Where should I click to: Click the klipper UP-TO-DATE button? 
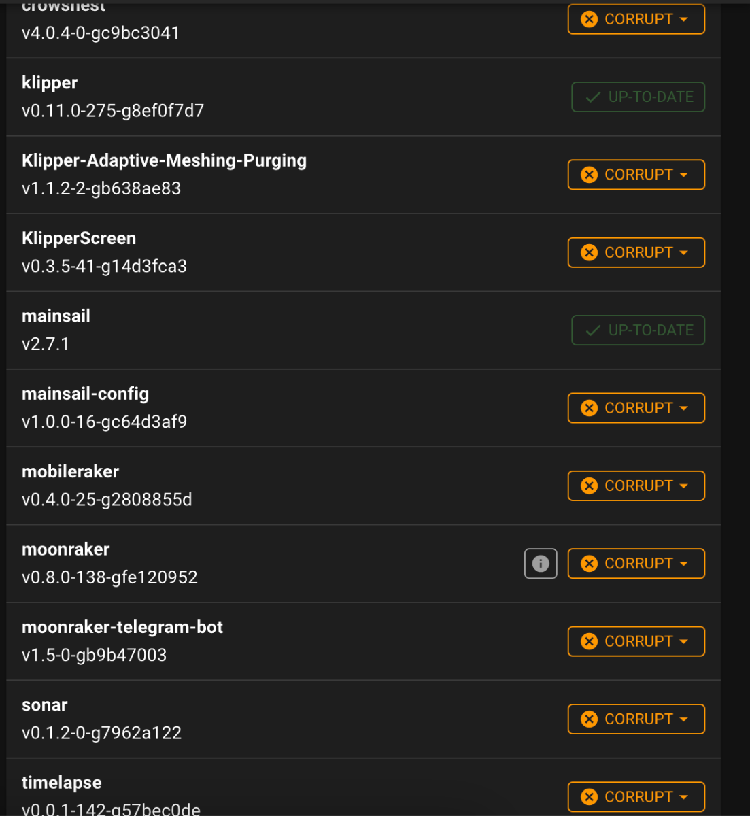pos(638,97)
